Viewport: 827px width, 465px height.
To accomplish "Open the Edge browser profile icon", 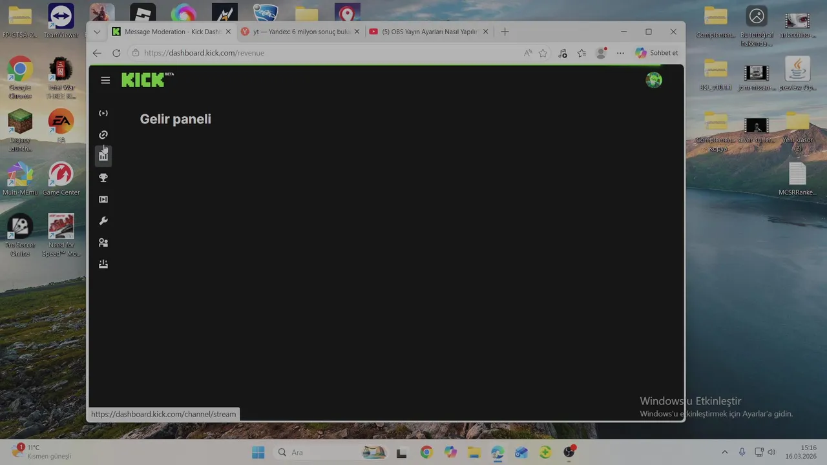I will [x=602, y=53].
